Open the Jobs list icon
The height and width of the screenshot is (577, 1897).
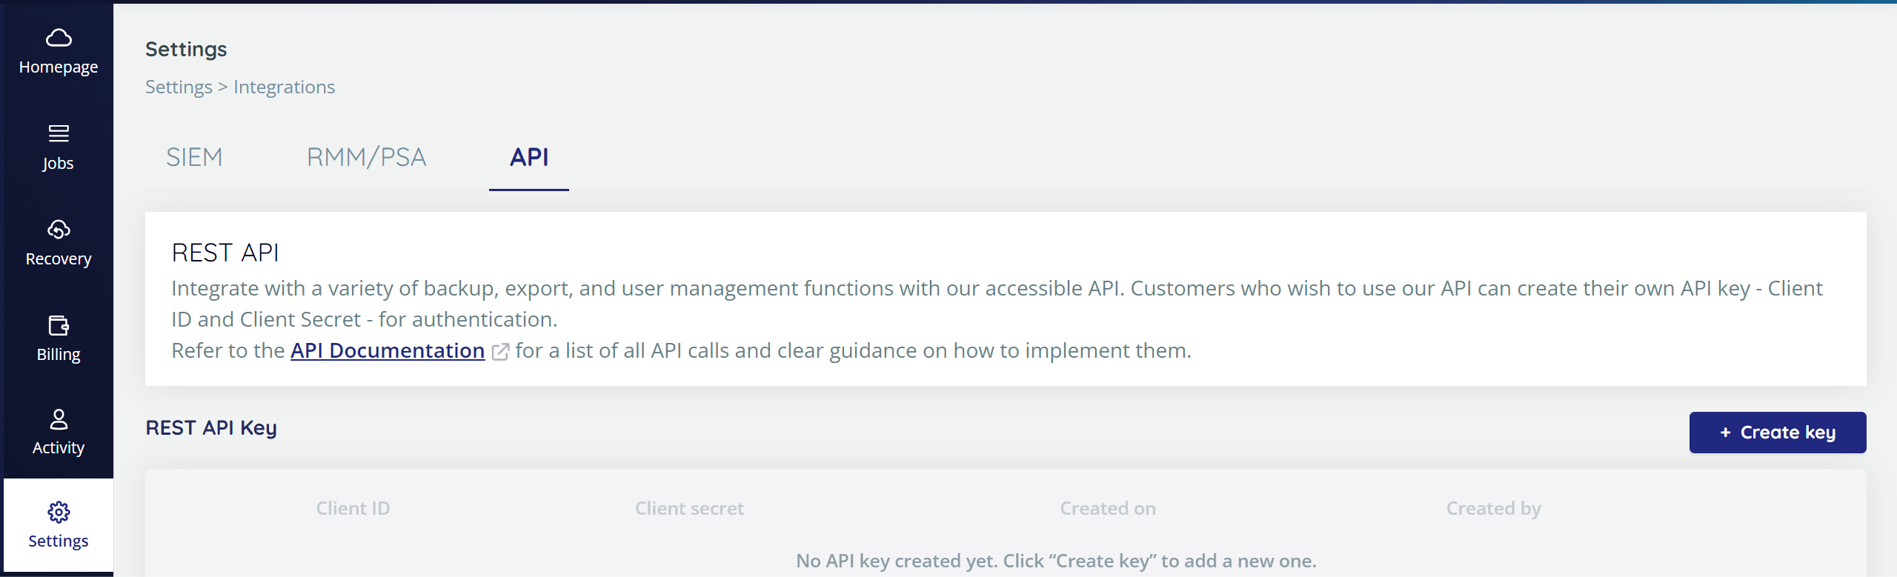pyautogui.click(x=59, y=133)
